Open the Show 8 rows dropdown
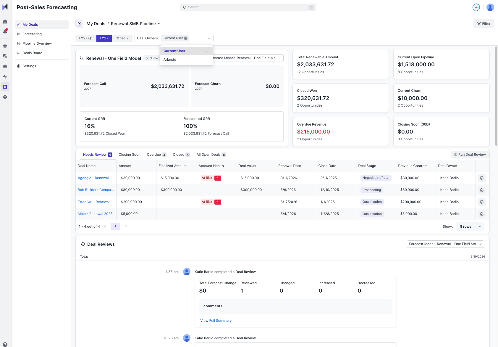 tap(470, 226)
